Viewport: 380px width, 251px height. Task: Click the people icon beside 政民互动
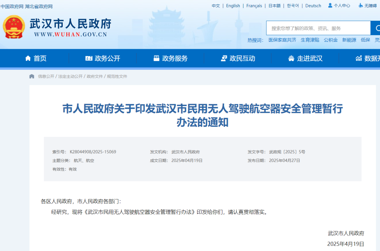[x=224, y=58]
